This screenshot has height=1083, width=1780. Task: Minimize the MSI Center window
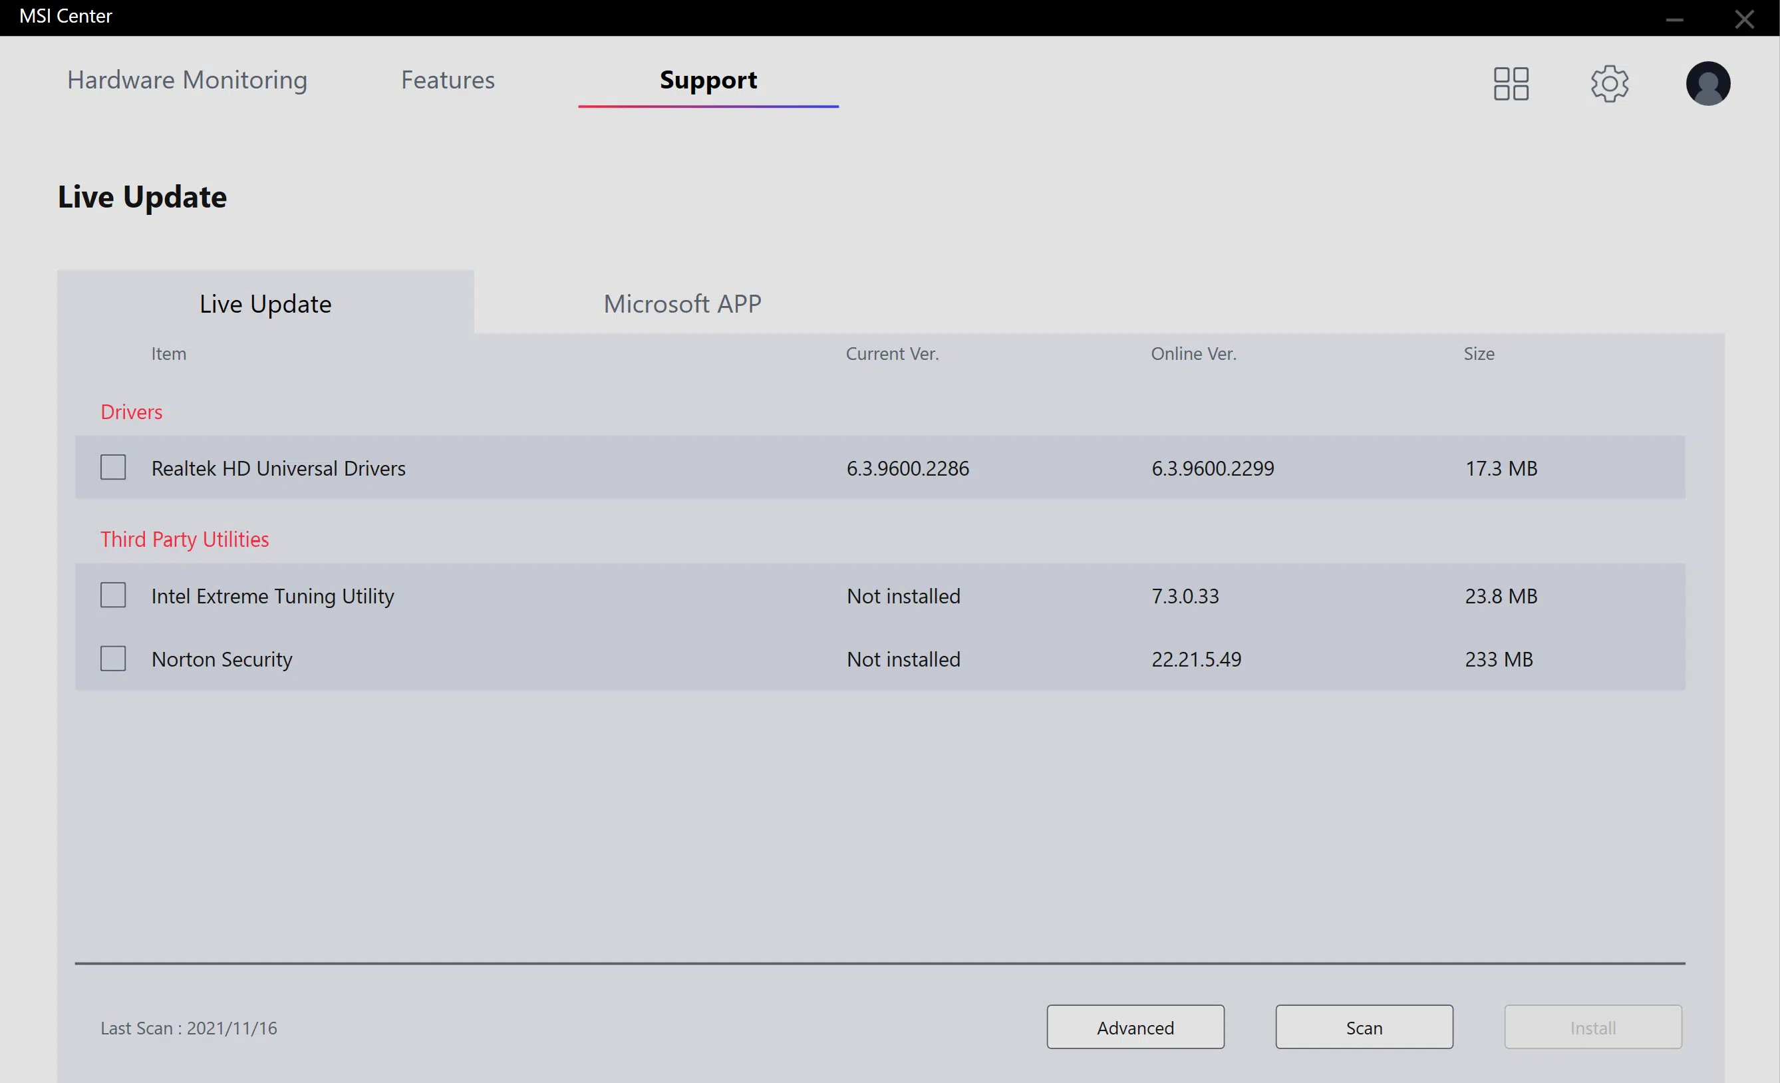tap(1674, 19)
